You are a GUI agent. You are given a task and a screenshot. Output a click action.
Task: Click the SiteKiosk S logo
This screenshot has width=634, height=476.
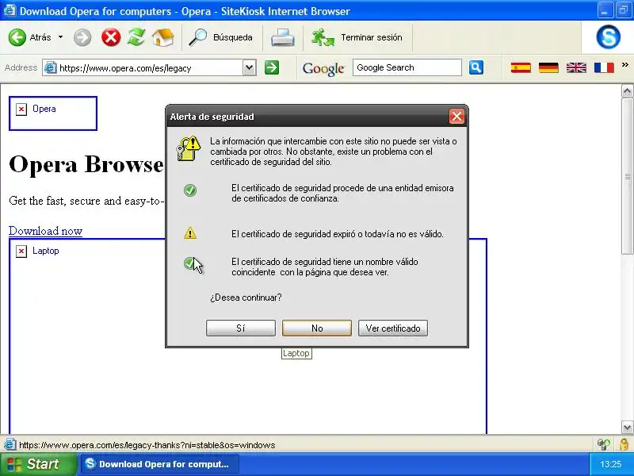(608, 36)
